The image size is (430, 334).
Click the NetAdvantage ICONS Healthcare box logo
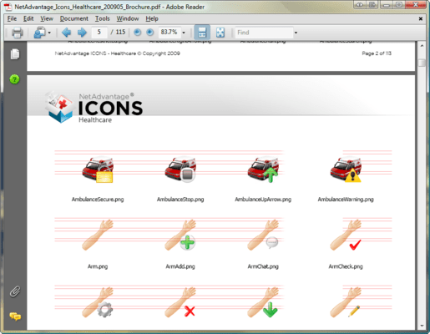[59, 107]
